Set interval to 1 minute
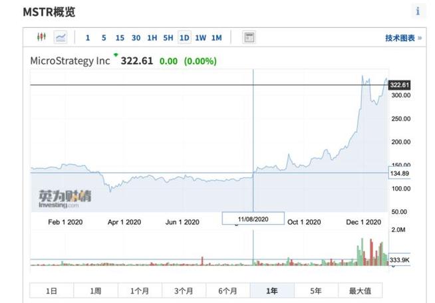The height and width of the screenshot is (303, 435). (88, 38)
